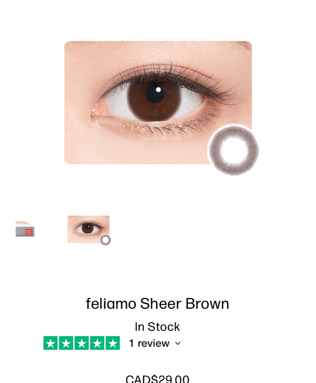This screenshot has height=383, width=316.
Task: Open the 1 review dropdown text
Action: click(x=149, y=343)
